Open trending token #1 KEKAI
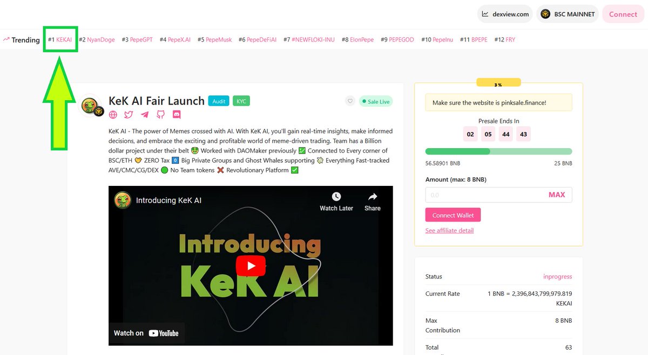 point(60,39)
